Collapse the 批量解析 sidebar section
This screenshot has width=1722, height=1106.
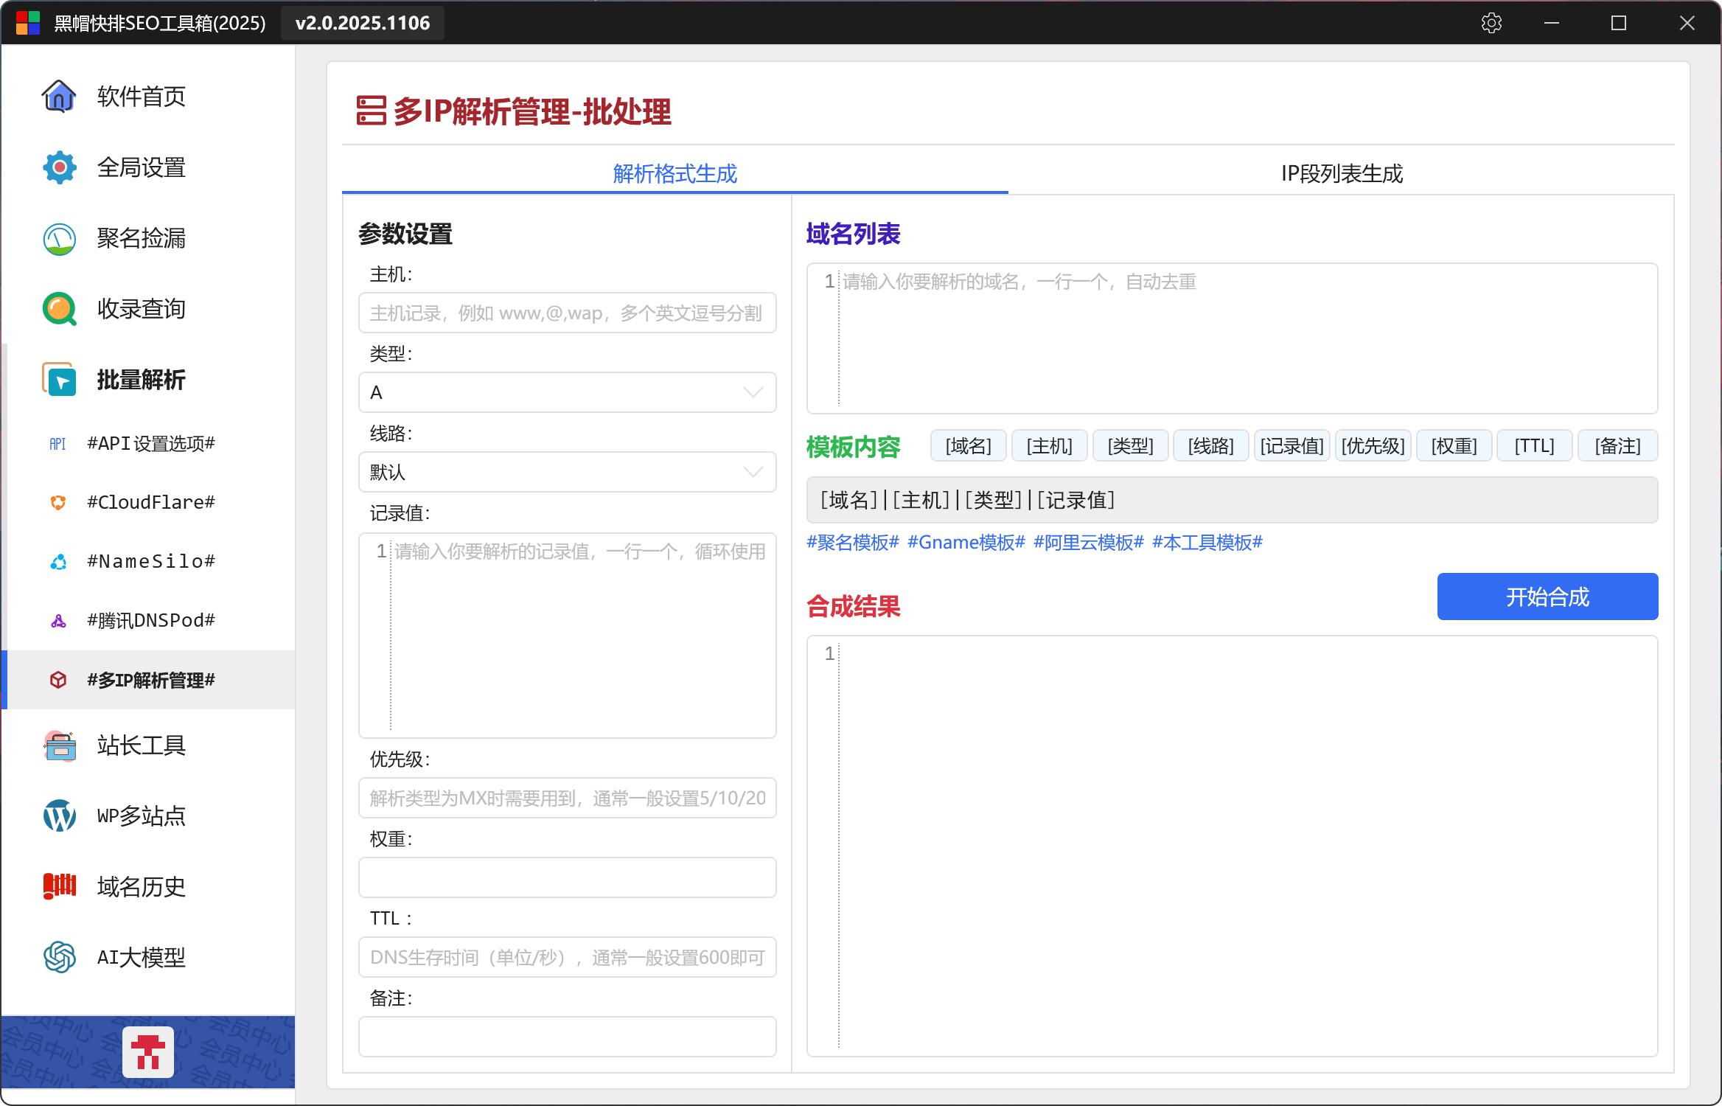coord(141,380)
